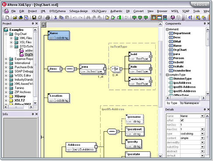
Task: Select the DivisionType complexType icon
Action: click(171, 79)
